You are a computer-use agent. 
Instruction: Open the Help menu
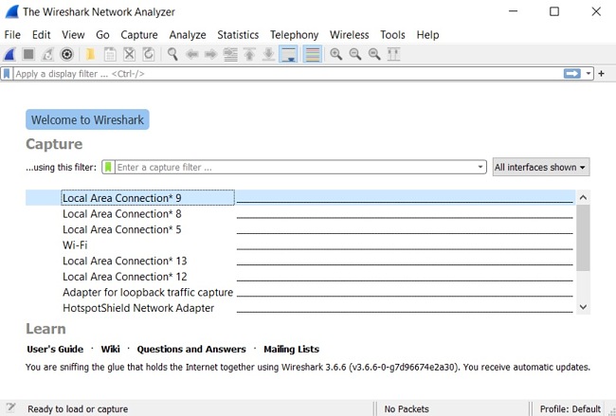[x=427, y=35]
